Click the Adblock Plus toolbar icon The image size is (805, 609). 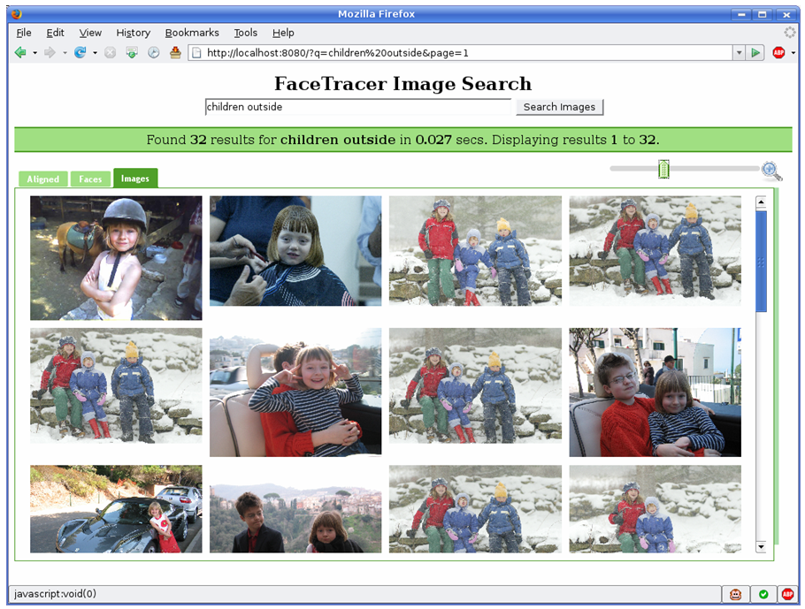(778, 53)
